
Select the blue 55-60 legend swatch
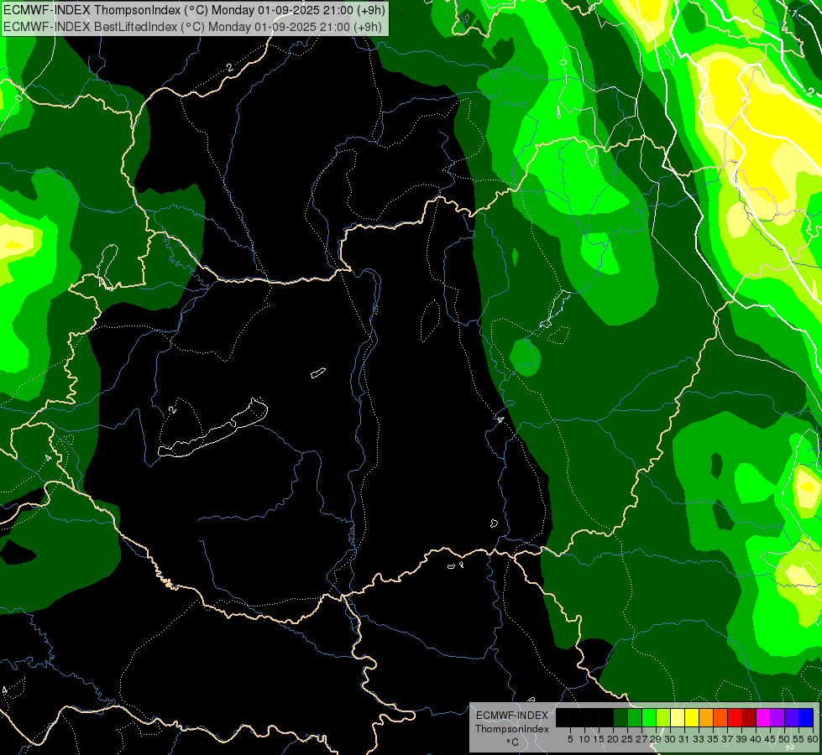806,717
